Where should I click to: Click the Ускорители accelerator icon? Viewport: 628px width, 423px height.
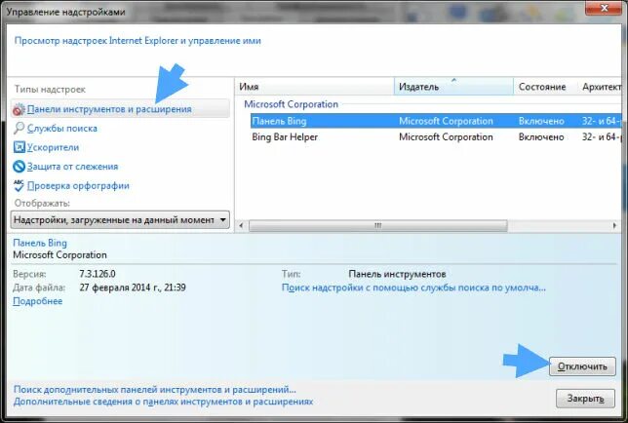(x=19, y=147)
